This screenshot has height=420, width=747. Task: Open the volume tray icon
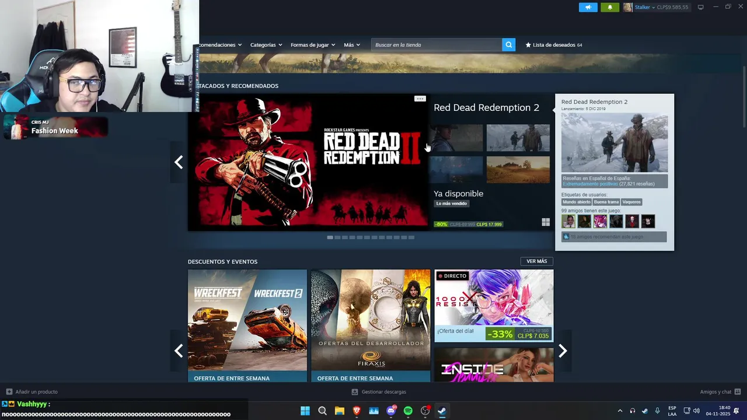pyautogui.click(x=696, y=411)
